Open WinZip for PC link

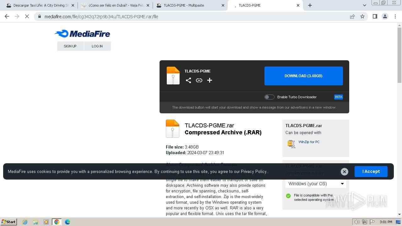click(309, 142)
